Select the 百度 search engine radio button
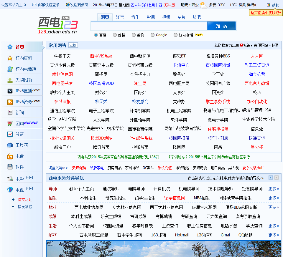 96,35
